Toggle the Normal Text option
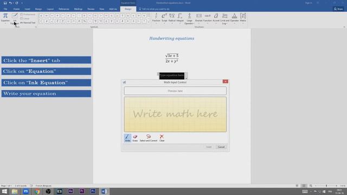 click(x=28, y=23)
